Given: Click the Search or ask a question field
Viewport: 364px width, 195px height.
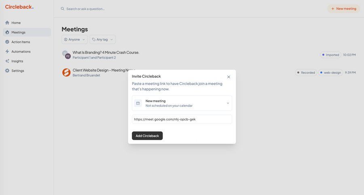Looking at the screenshot, I should pos(85,9).
